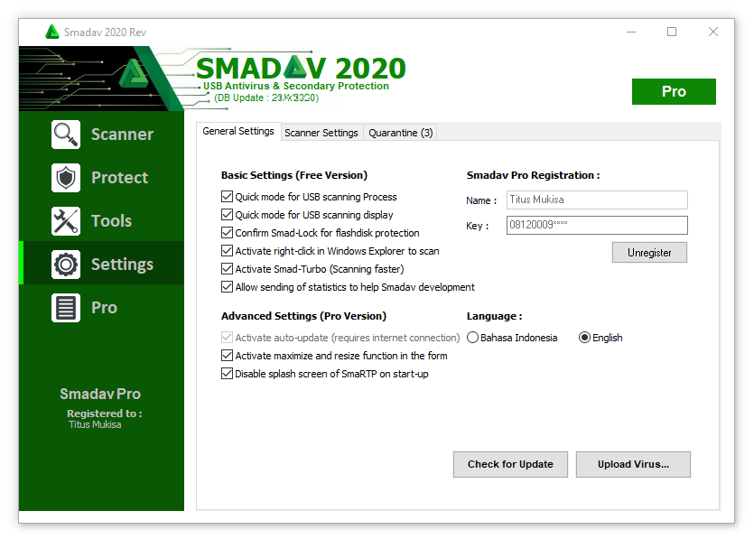The width and height of the screenshot is (754, 539).
Task: Uncheck Allow sending of statistics
Action: click(227, 287)
